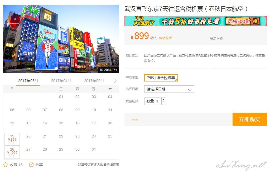Select product type 7天往返含税机票
This screenshot has height=174, width=270.
pyautogui.click(x=161, y=78)
